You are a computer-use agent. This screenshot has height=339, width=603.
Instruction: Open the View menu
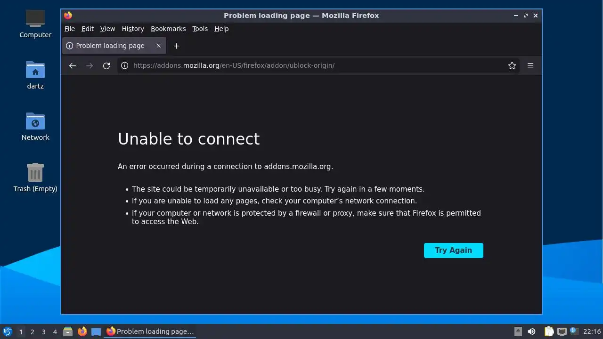tap(107, 29)
